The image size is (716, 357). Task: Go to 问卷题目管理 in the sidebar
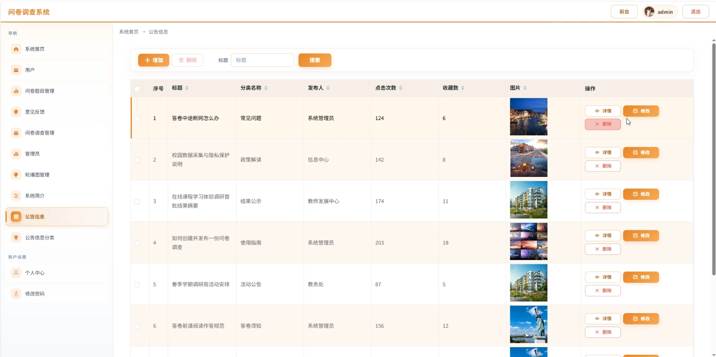pyautogui.click(x=57, y=91)
